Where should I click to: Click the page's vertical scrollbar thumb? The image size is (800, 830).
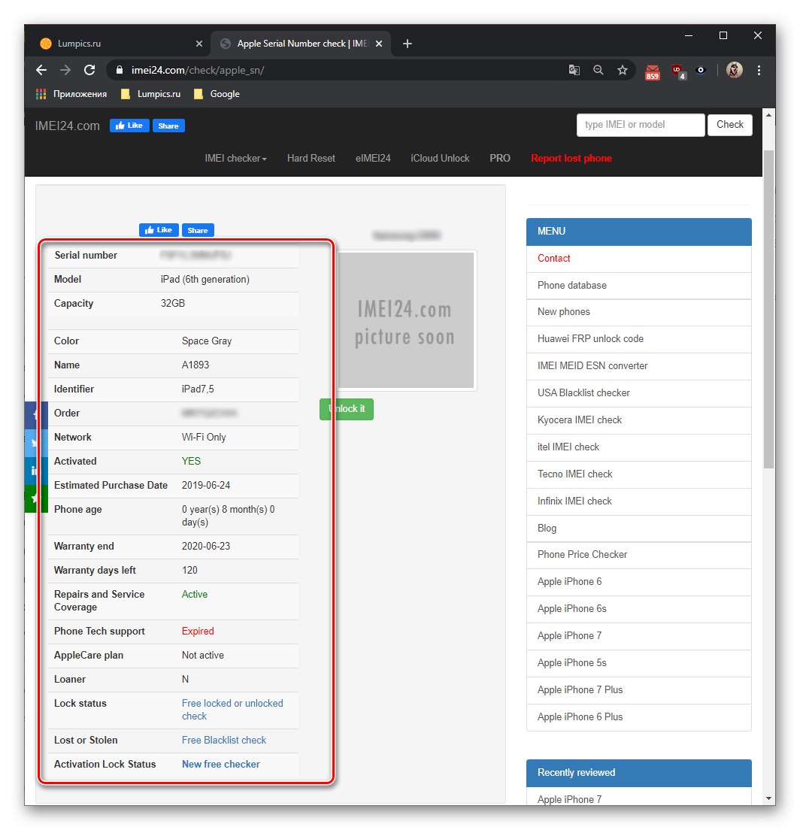tap(768, 308)
